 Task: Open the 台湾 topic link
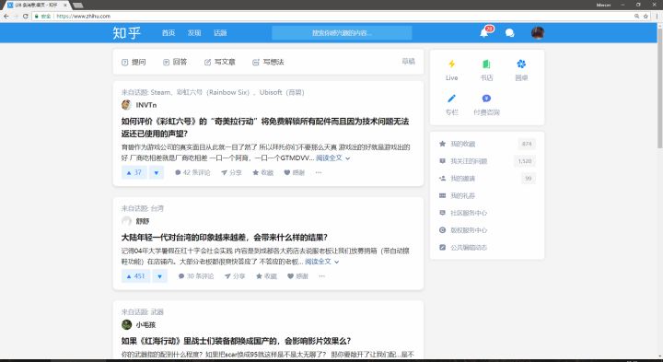pos(157,208)
